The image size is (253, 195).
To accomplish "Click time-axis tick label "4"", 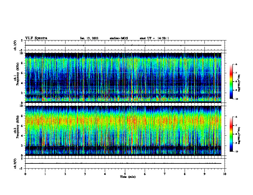I will [x=105, y=174].
